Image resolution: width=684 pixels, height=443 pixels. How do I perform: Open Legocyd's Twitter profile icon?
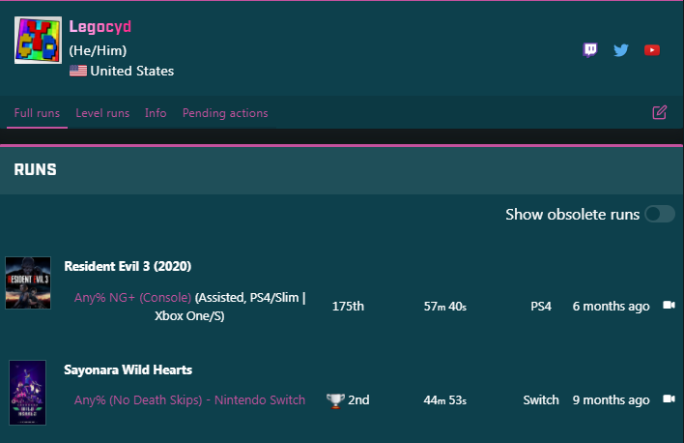[x=621, y=50]
